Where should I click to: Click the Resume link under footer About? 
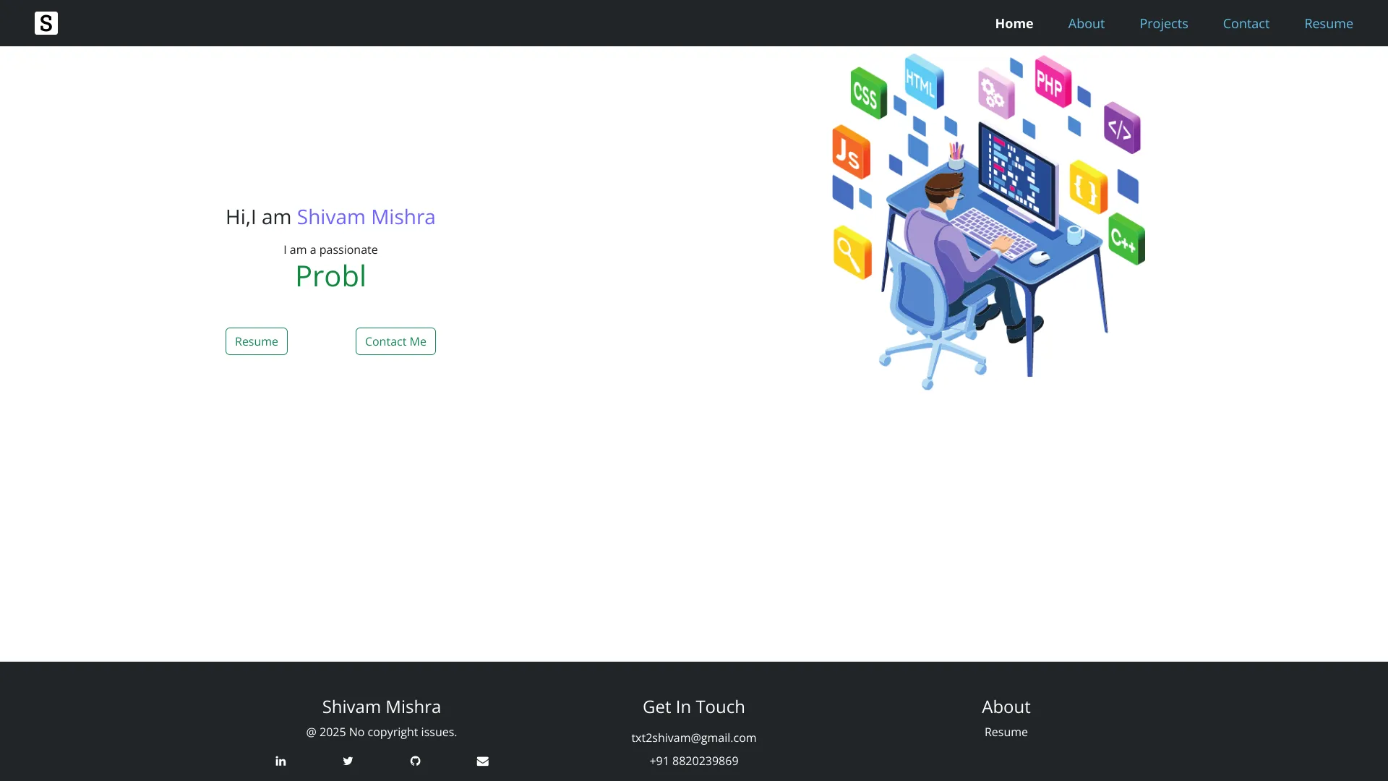1006,732
